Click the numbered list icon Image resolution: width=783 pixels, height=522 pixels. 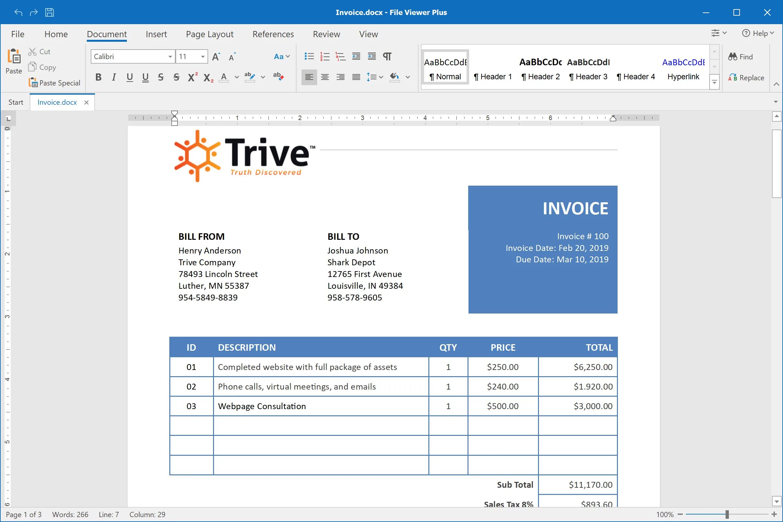coord(325,56)
